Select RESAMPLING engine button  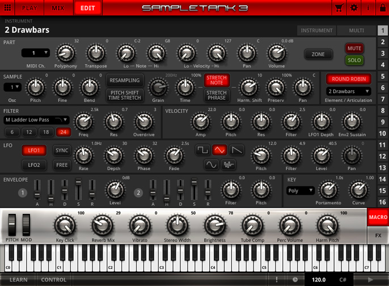[125, 80]
